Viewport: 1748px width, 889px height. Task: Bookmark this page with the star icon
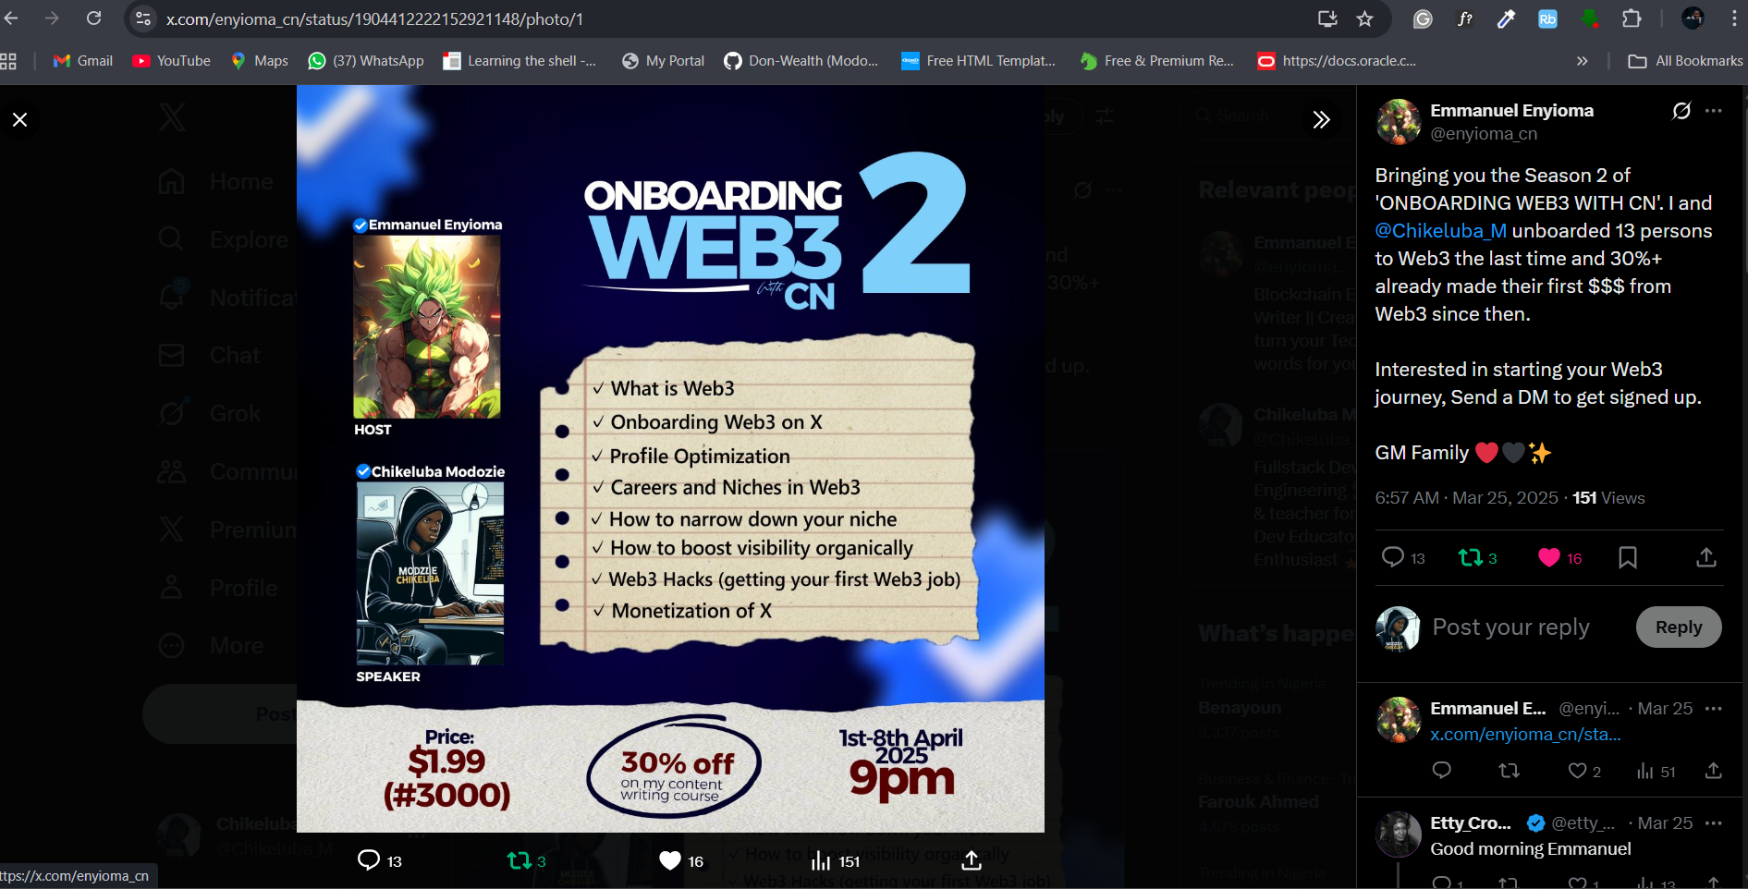1364,18
